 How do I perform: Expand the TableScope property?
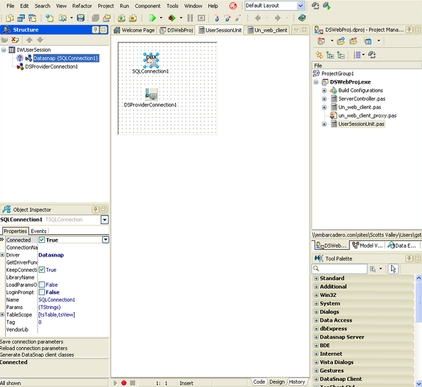2,314
